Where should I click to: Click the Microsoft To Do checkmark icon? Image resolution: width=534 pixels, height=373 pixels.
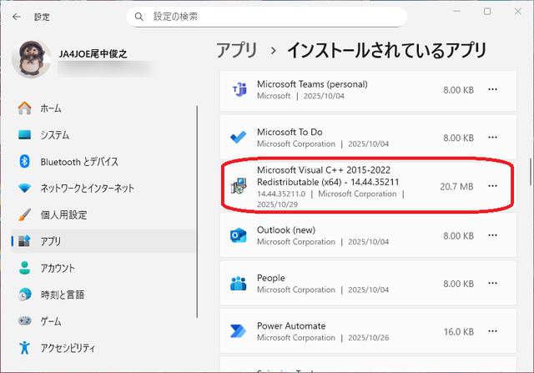pyautogui.click(x=239, y=138)
